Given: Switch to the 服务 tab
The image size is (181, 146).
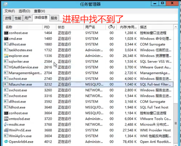Looking at the screenshot, I should pyautogui.click(x=54, y=18).
